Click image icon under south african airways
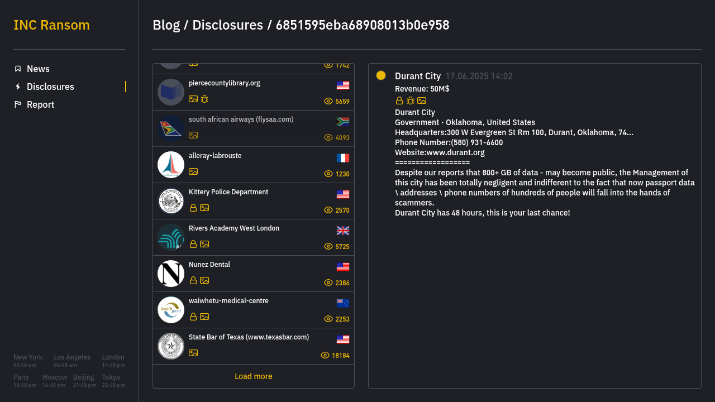This screenshot has width=715, height=402. (x=193, y=135)
